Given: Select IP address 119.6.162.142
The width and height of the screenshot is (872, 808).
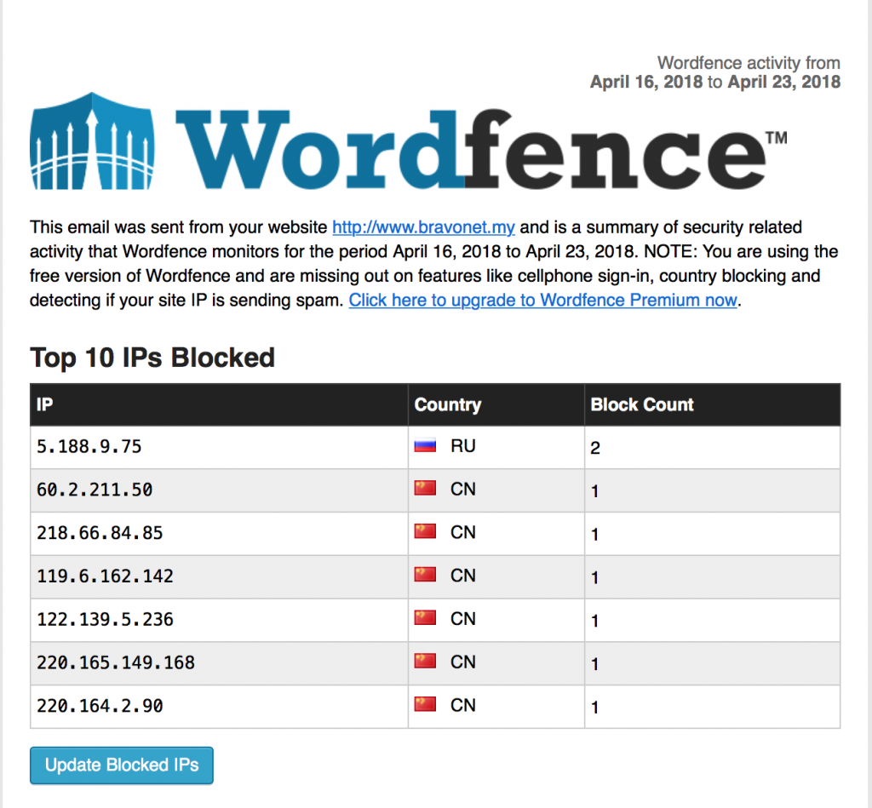Looking at the screenshot, I should (x=105, y=576).
